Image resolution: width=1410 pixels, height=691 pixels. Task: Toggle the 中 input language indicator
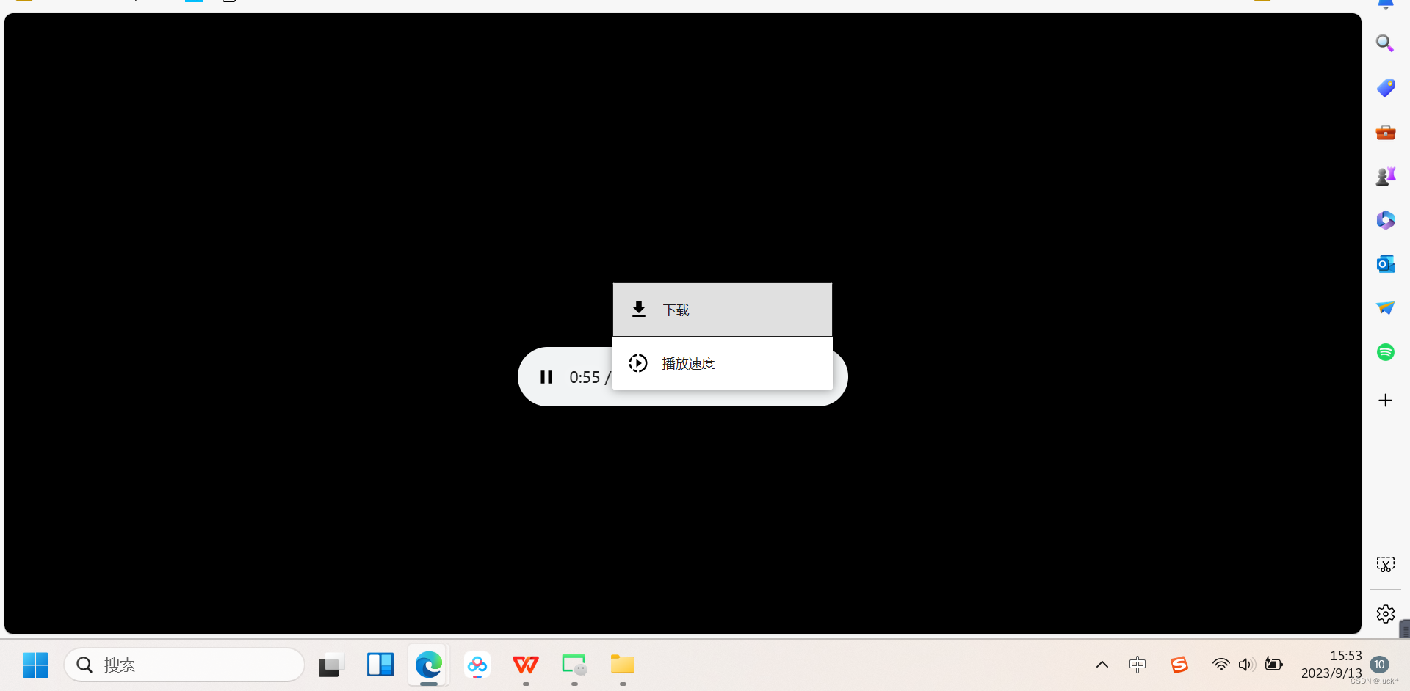(x=1138, y=665)
